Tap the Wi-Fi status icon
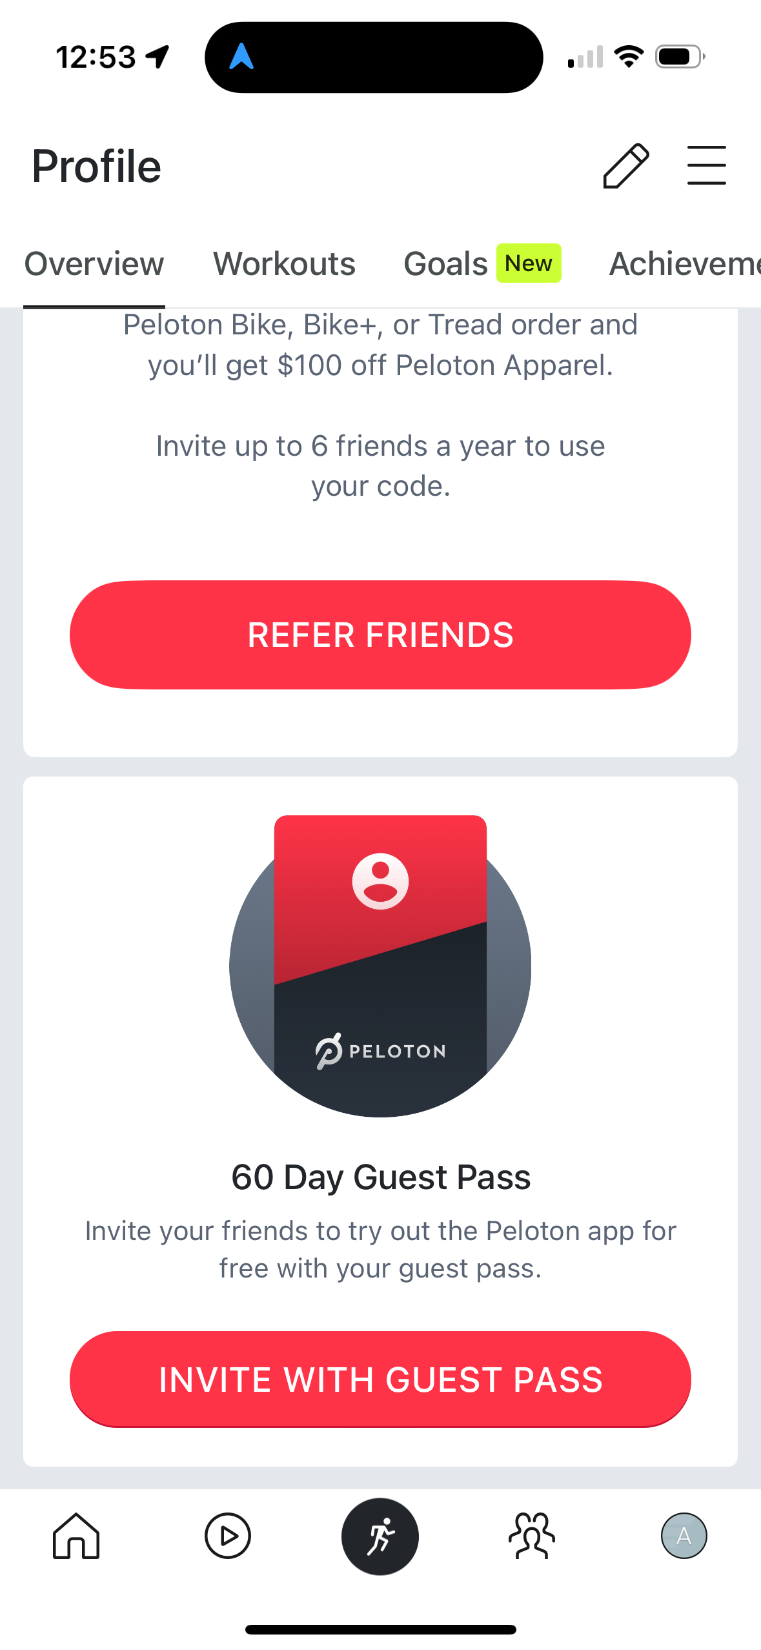 click(x=629, y=57)
